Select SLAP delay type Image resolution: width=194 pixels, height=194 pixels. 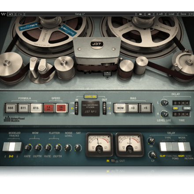point(163,147)
